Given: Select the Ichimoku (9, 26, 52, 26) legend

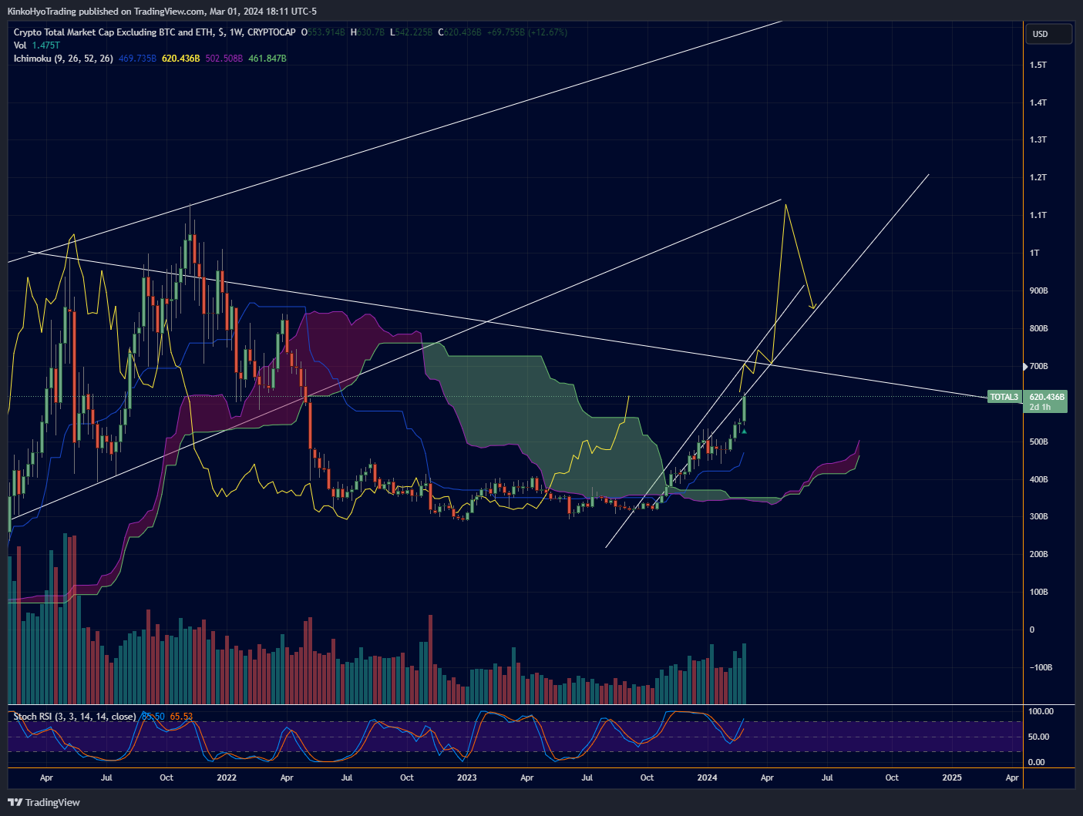Looking at the screenshot, I should pos(63,59).
